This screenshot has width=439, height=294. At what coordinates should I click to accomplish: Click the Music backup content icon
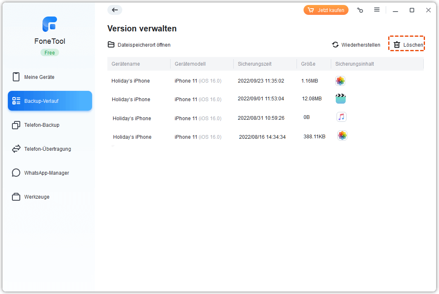(x=341, y=117)
